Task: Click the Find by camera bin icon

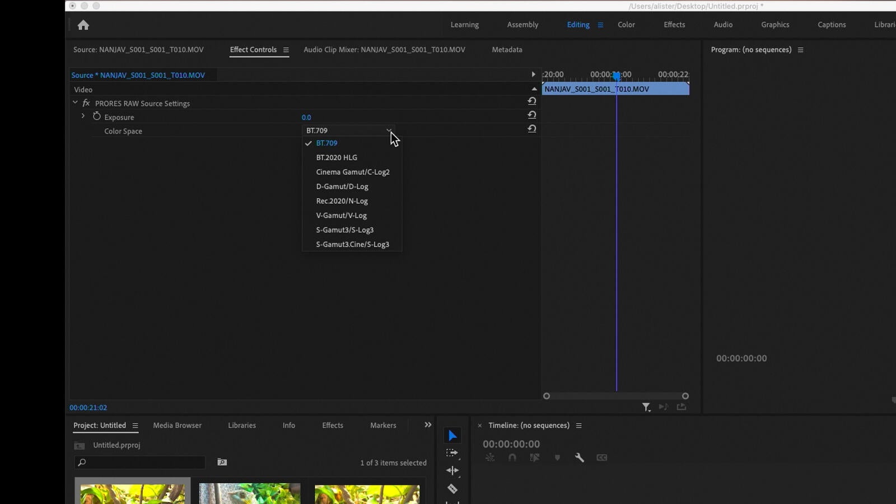Action: 222,462
